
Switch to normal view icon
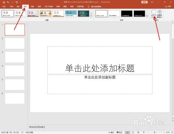click(x=127, y=133)
